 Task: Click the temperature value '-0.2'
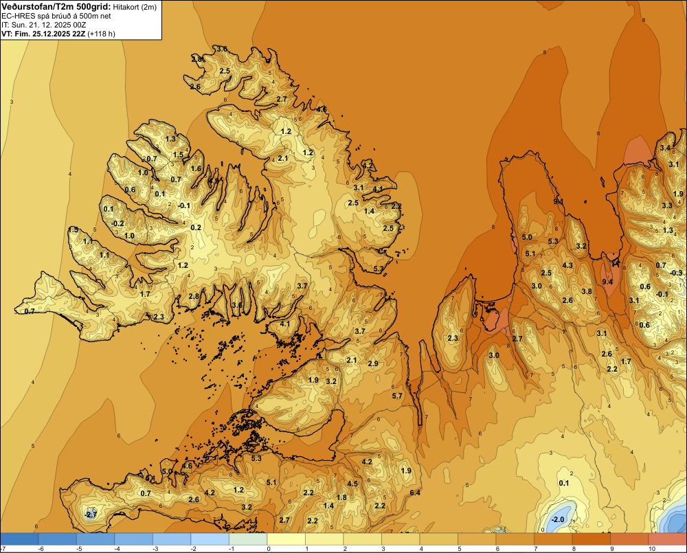pyautogui.click(x=117, y=223)
